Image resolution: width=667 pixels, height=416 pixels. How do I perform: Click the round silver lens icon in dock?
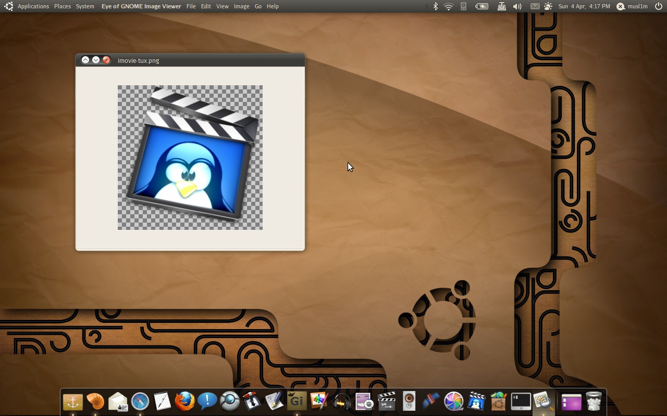pos(229,401)
